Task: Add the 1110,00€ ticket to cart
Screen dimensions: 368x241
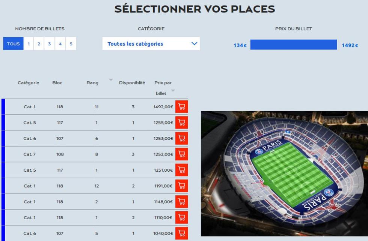Action: (182, 217)
